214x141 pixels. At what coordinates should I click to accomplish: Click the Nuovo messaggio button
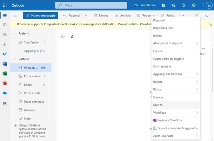(x=40, y=15)
